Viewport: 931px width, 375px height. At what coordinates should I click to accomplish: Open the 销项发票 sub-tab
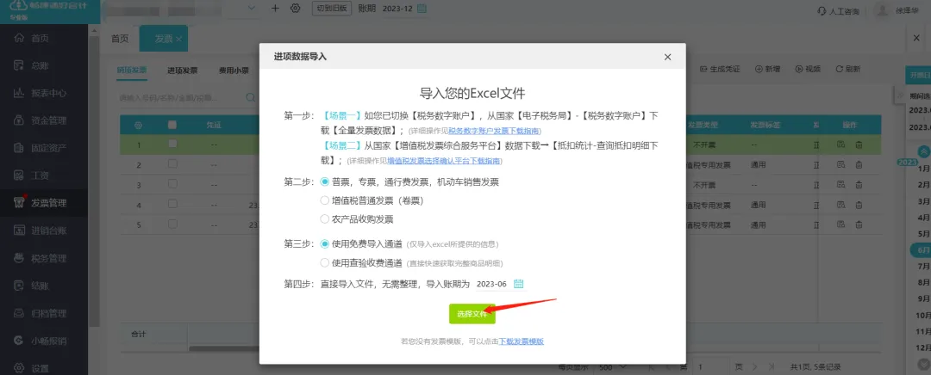131,70
